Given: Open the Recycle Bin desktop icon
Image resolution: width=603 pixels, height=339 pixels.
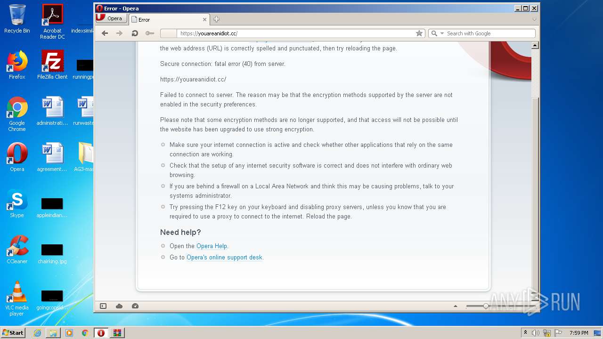Looking at the screenshot, I should point(17,19).
